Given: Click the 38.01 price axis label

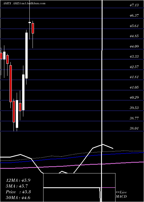Looking at the screenshot, I should click(134, 128).
